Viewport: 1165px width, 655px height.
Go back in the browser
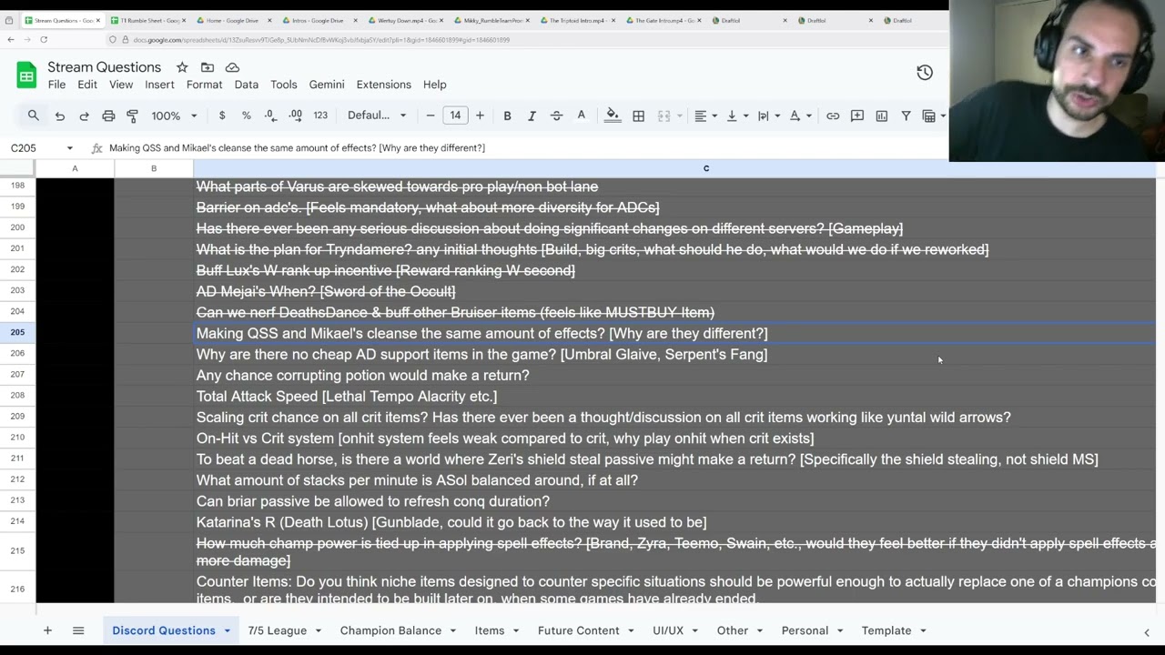(x=11, y=40)
